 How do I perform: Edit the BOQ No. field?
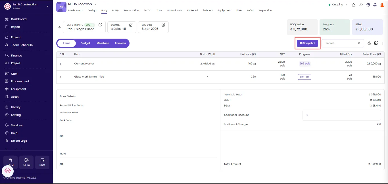[x=131, y=25]
